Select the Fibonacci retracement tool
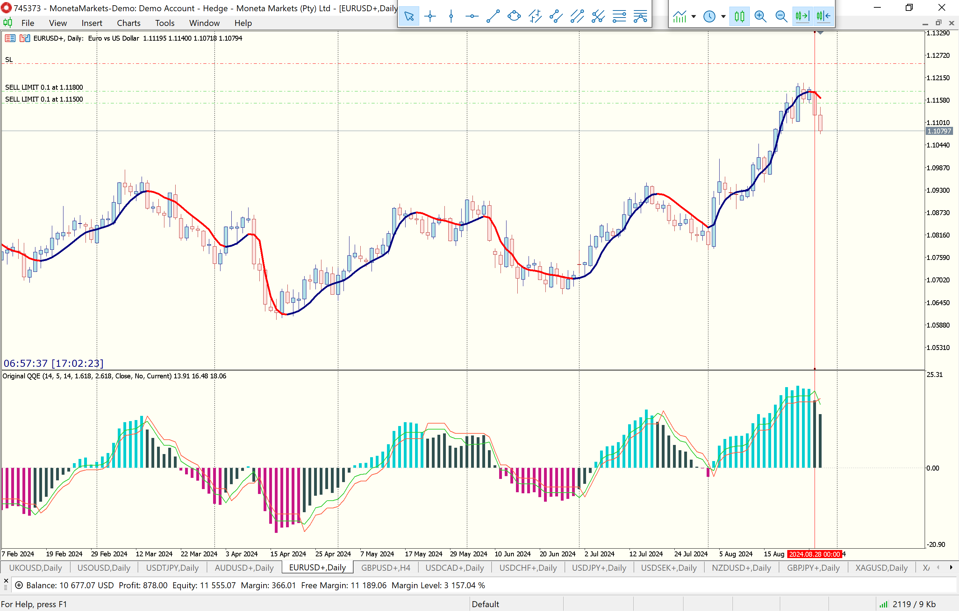Viewport: 959px width, 611px height. point(619,16)
